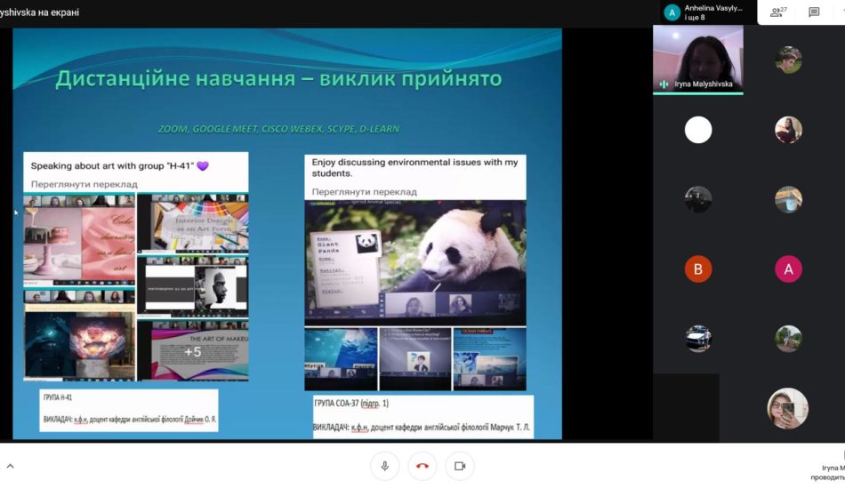Open the participants list showing 27

point(777,12)
